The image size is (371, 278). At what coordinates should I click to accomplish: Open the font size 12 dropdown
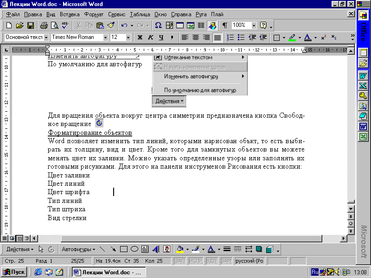128,38
